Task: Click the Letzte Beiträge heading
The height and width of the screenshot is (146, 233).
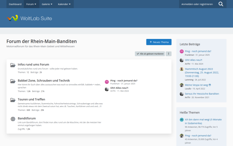Action: point(190,44)
